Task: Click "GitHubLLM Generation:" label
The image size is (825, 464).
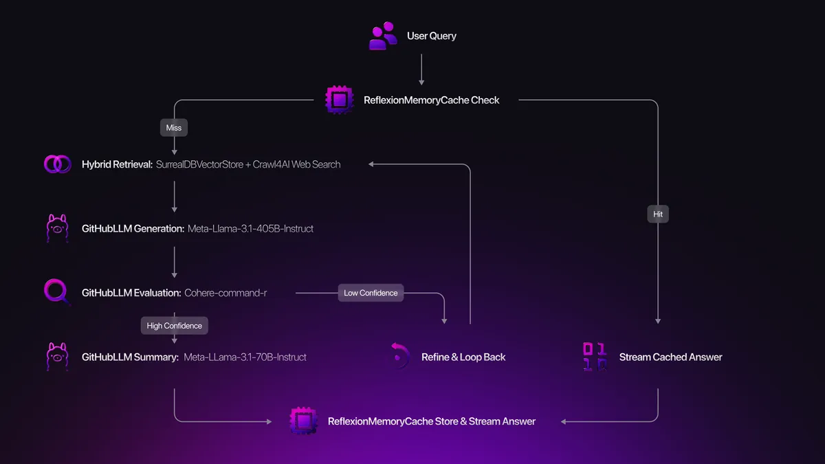Action: [133, 228]
